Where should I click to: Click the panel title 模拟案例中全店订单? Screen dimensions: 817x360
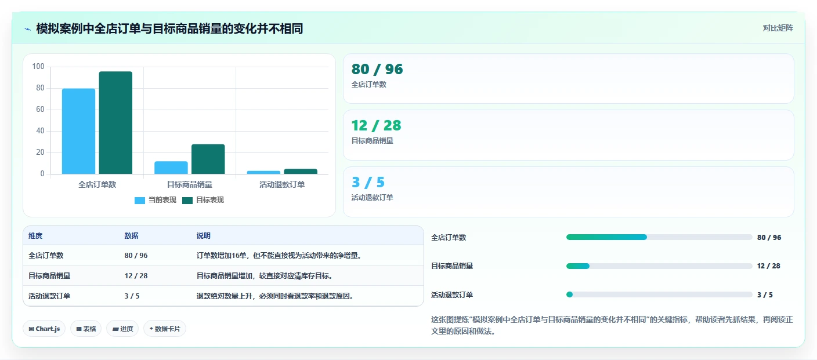point(169,28)
